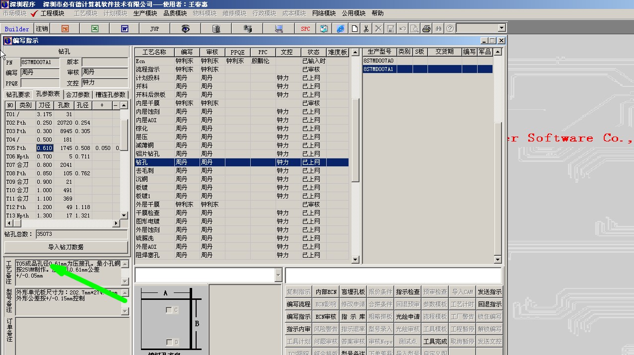
Task: Click the floppy disk save icon
Action: tap(391, 29)
